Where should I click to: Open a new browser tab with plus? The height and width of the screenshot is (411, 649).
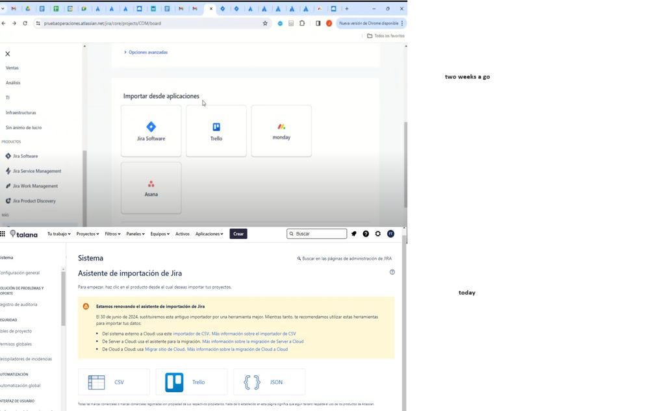[x=347, y=8]
